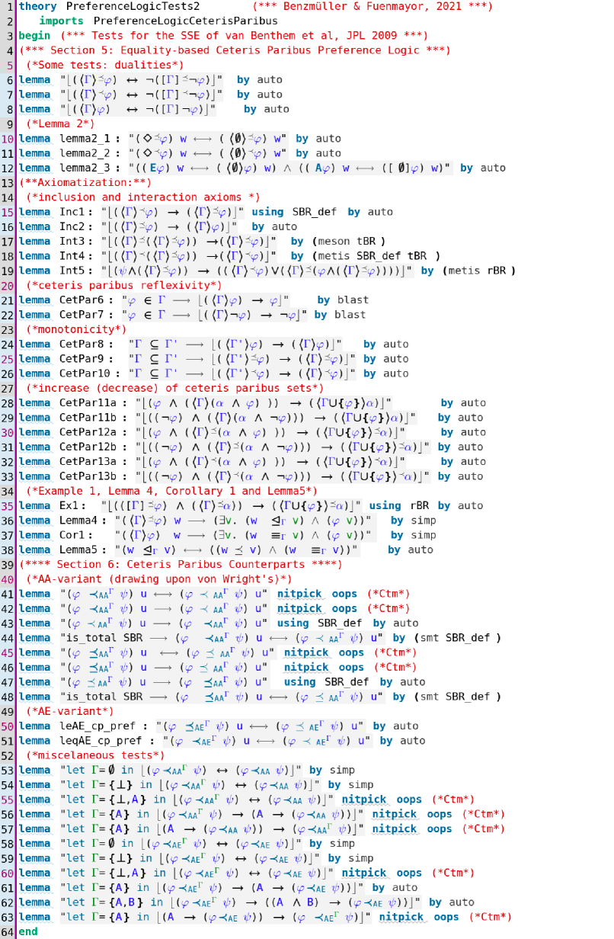The width and height of the screenshot is (614, 939).
Task: Click the comment '(**Axiomatization:**)'
Action: coord(85,182)
